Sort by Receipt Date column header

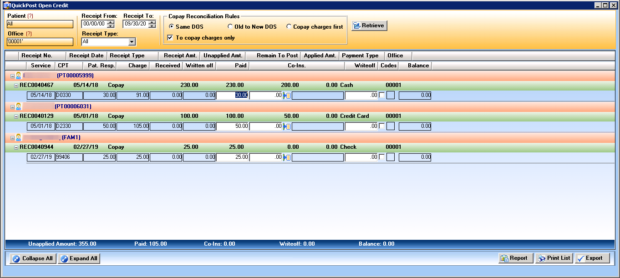tap(86, 56)
